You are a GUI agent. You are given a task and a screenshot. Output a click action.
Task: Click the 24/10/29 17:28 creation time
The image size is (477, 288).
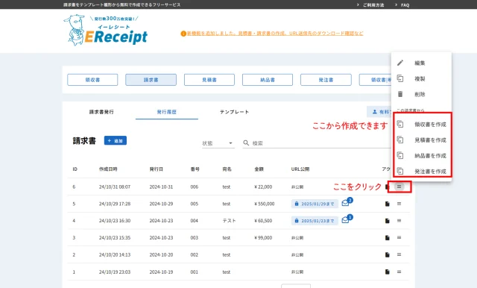[115, 204]
